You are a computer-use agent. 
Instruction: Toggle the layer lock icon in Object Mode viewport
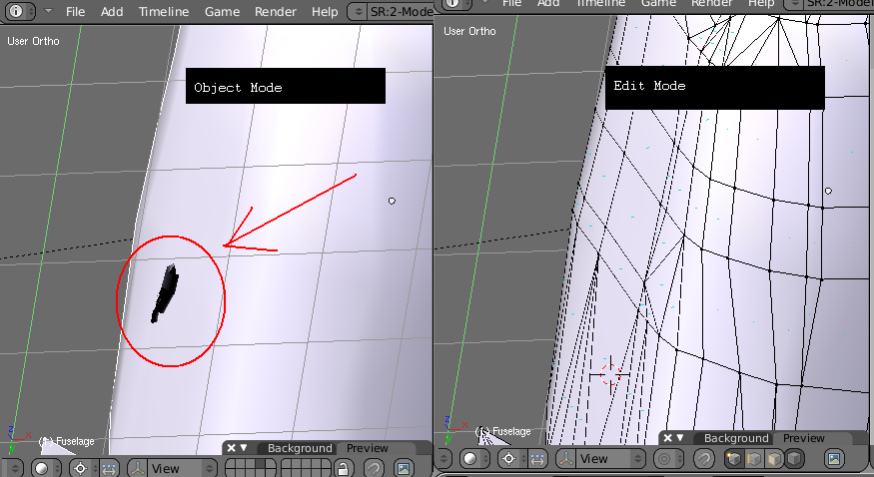344,469
